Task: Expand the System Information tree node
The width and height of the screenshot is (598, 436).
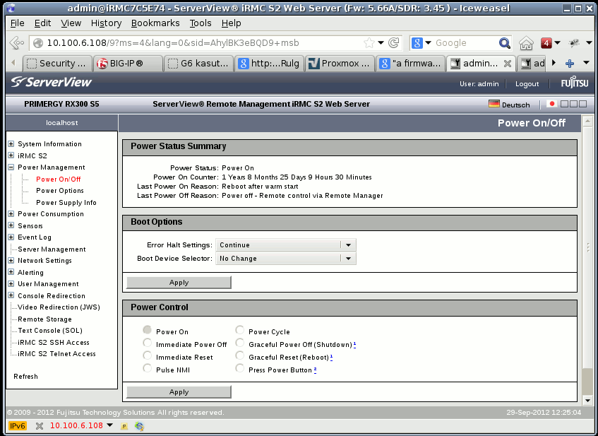Action: pyautogui.click(x=11, y=144)
